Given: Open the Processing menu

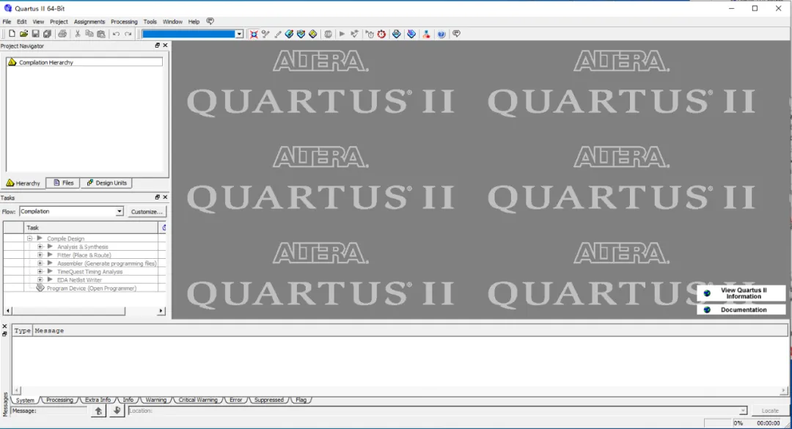Looking at the screenshot, I should pyautogui.click(x=124, y=22).
